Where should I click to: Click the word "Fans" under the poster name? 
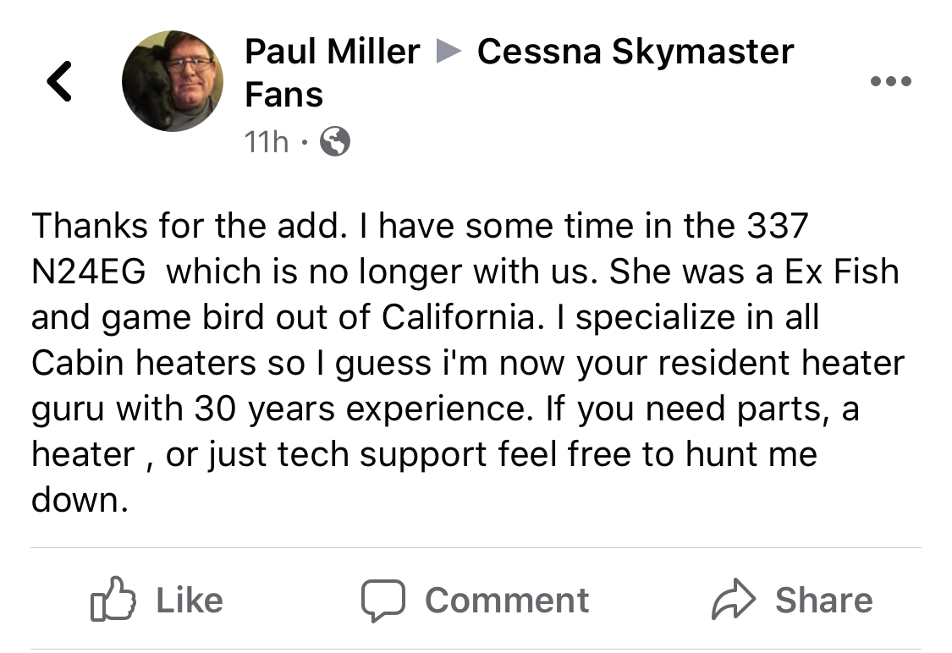point(283,94)
